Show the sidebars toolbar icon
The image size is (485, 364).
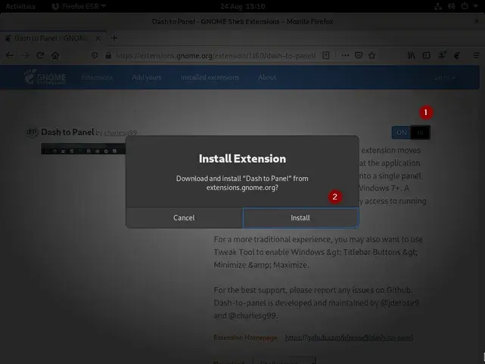427,55
